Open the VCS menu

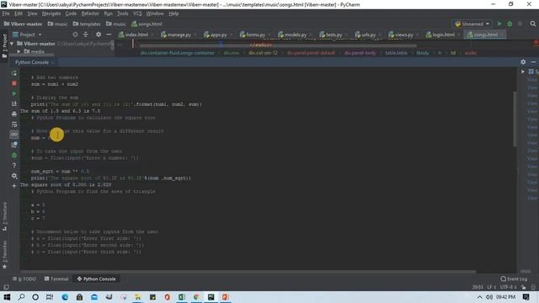pyautogui.click(x=137, y=13)
